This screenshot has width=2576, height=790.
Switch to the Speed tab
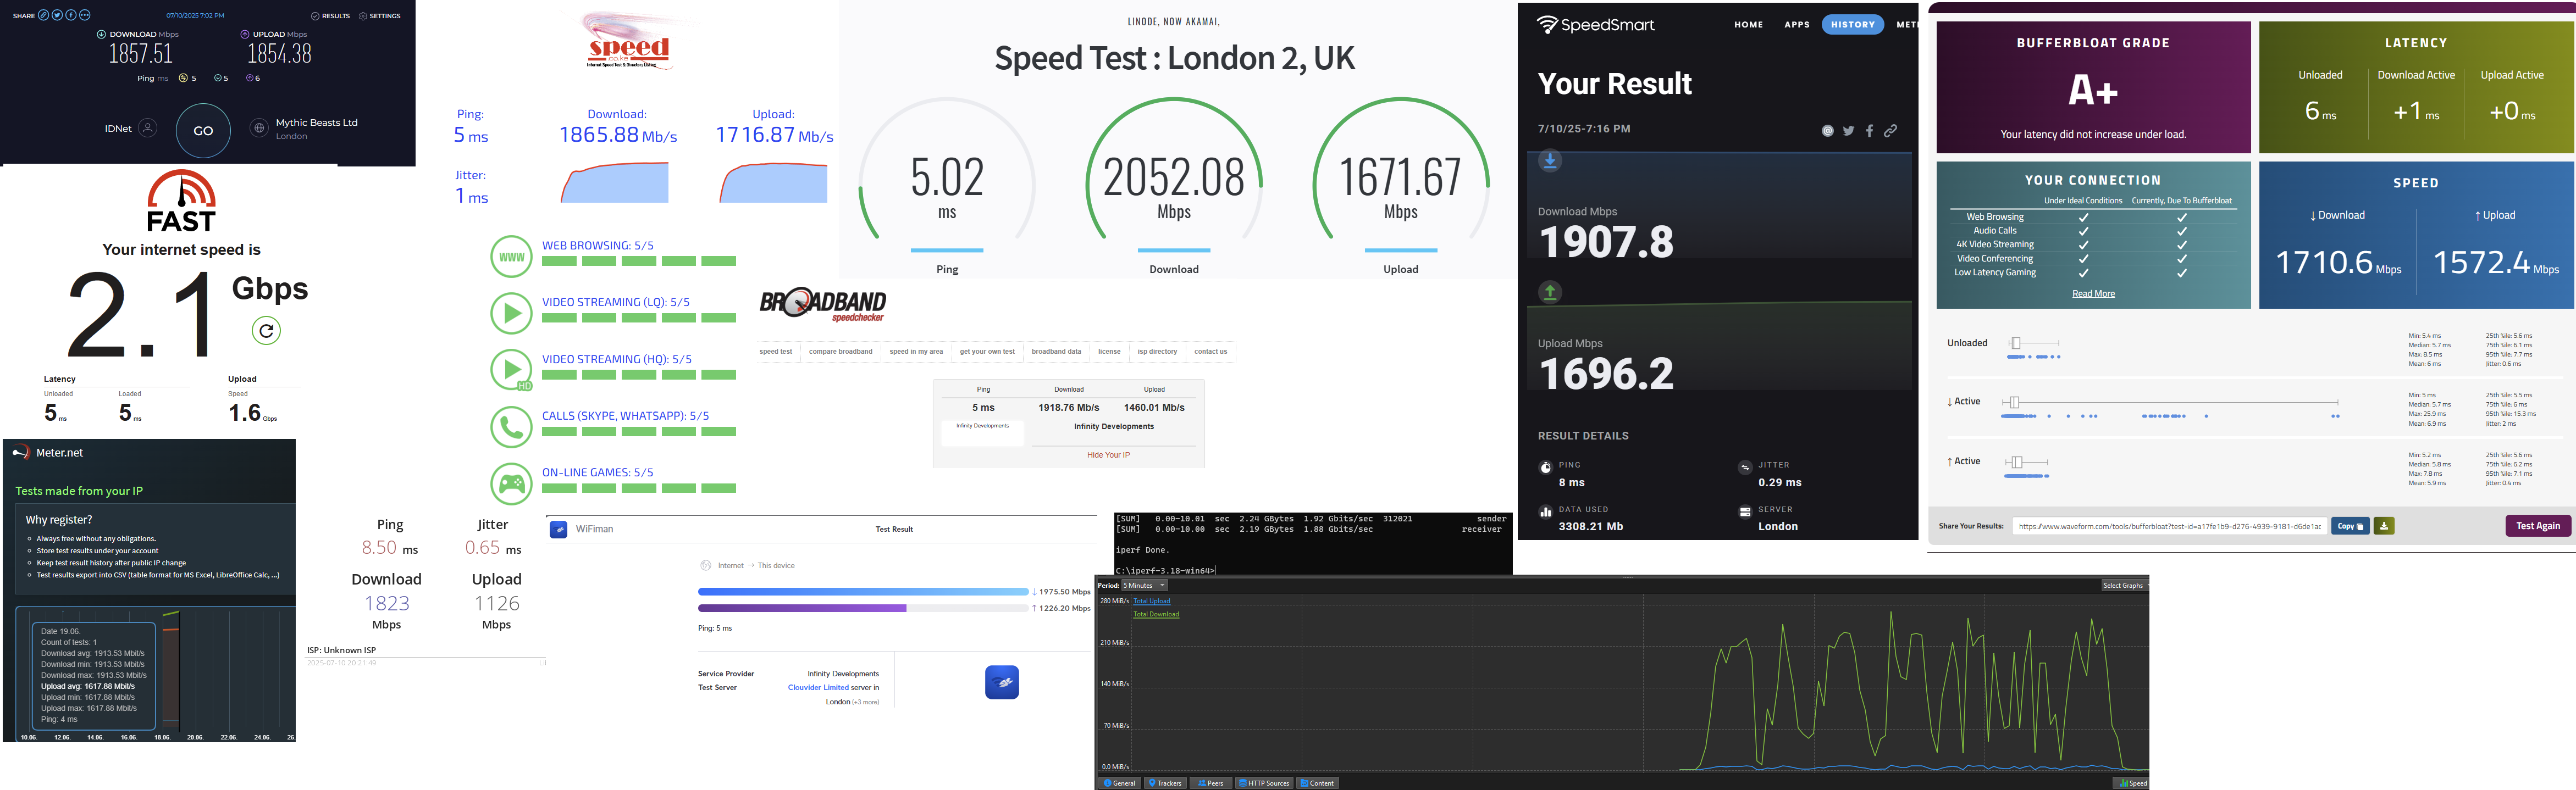pyautogui.click(x=2132, y=783)
